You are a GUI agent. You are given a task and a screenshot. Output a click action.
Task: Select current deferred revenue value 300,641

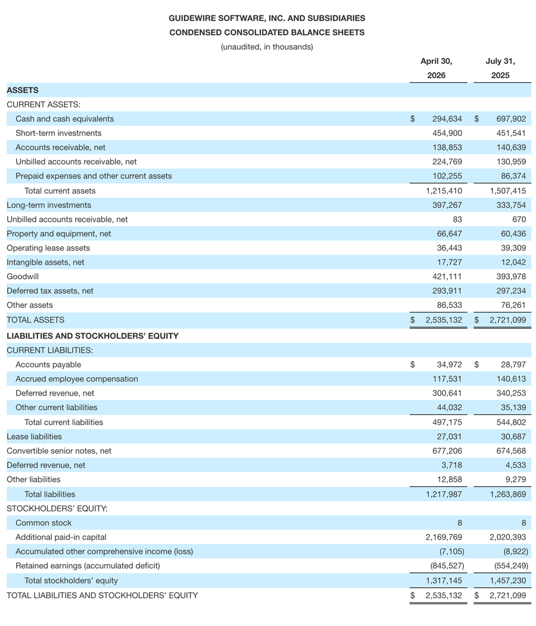[447, 394]
